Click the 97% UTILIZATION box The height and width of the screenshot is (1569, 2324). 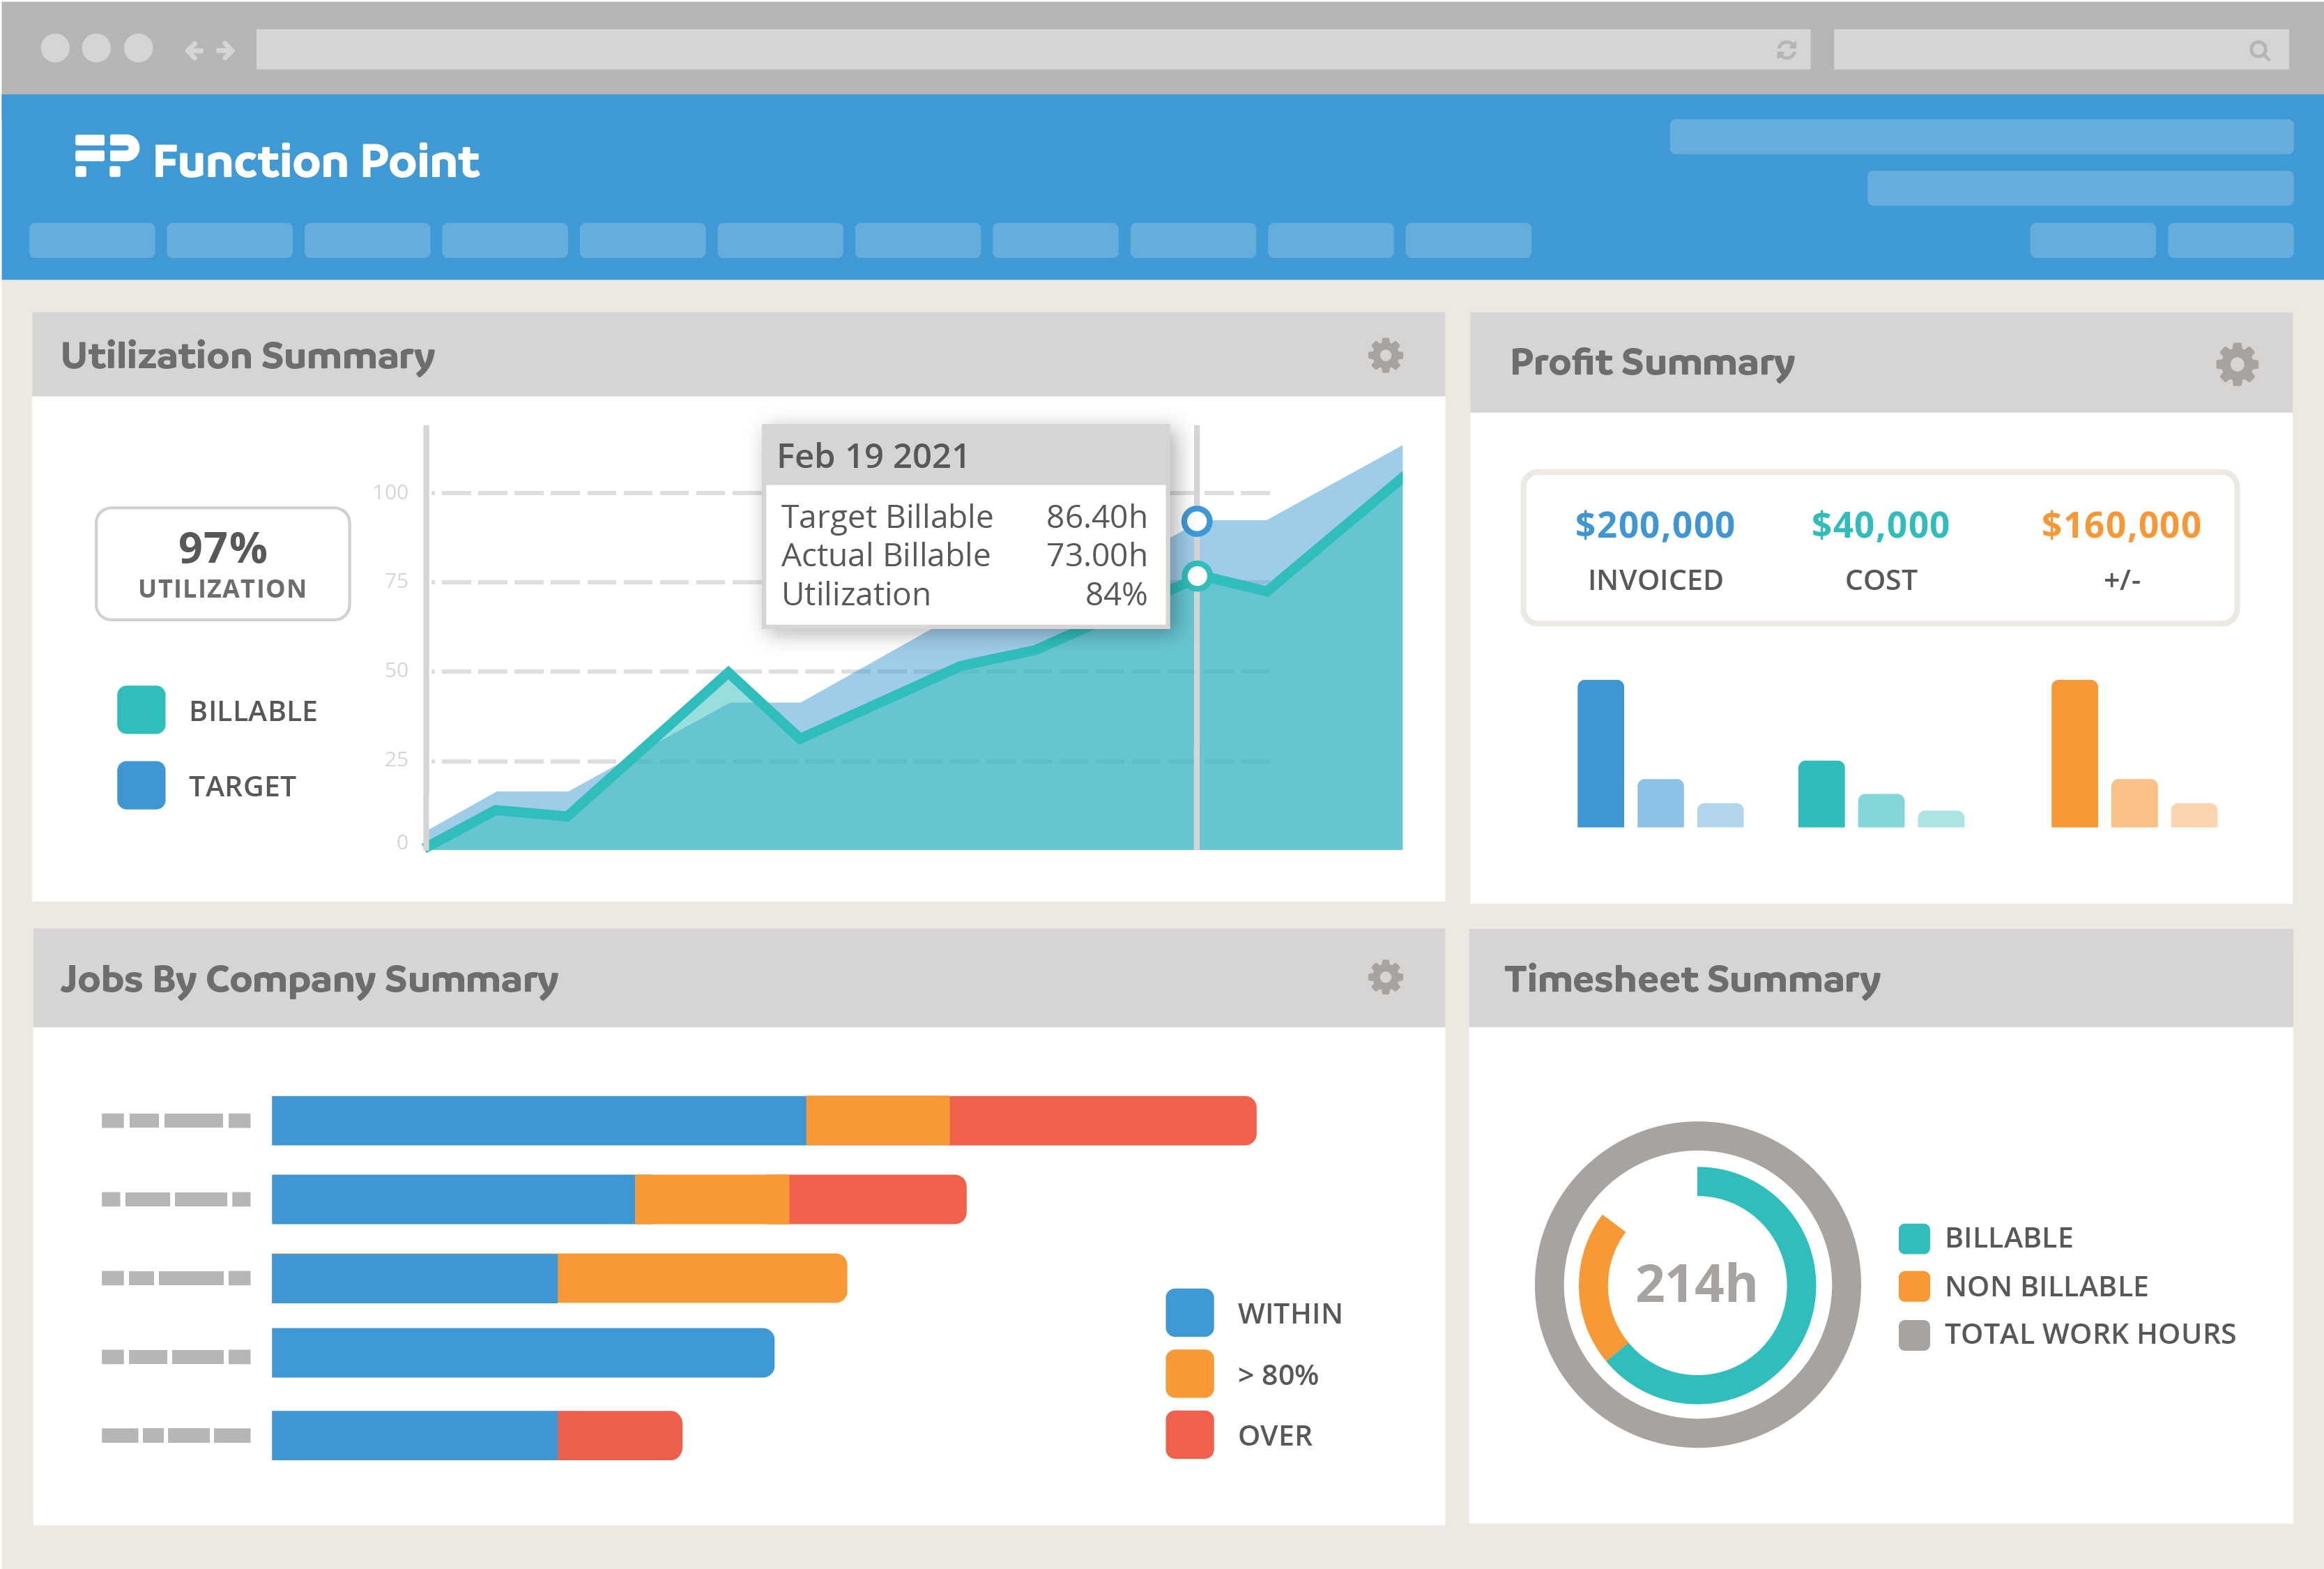[222, 563]
